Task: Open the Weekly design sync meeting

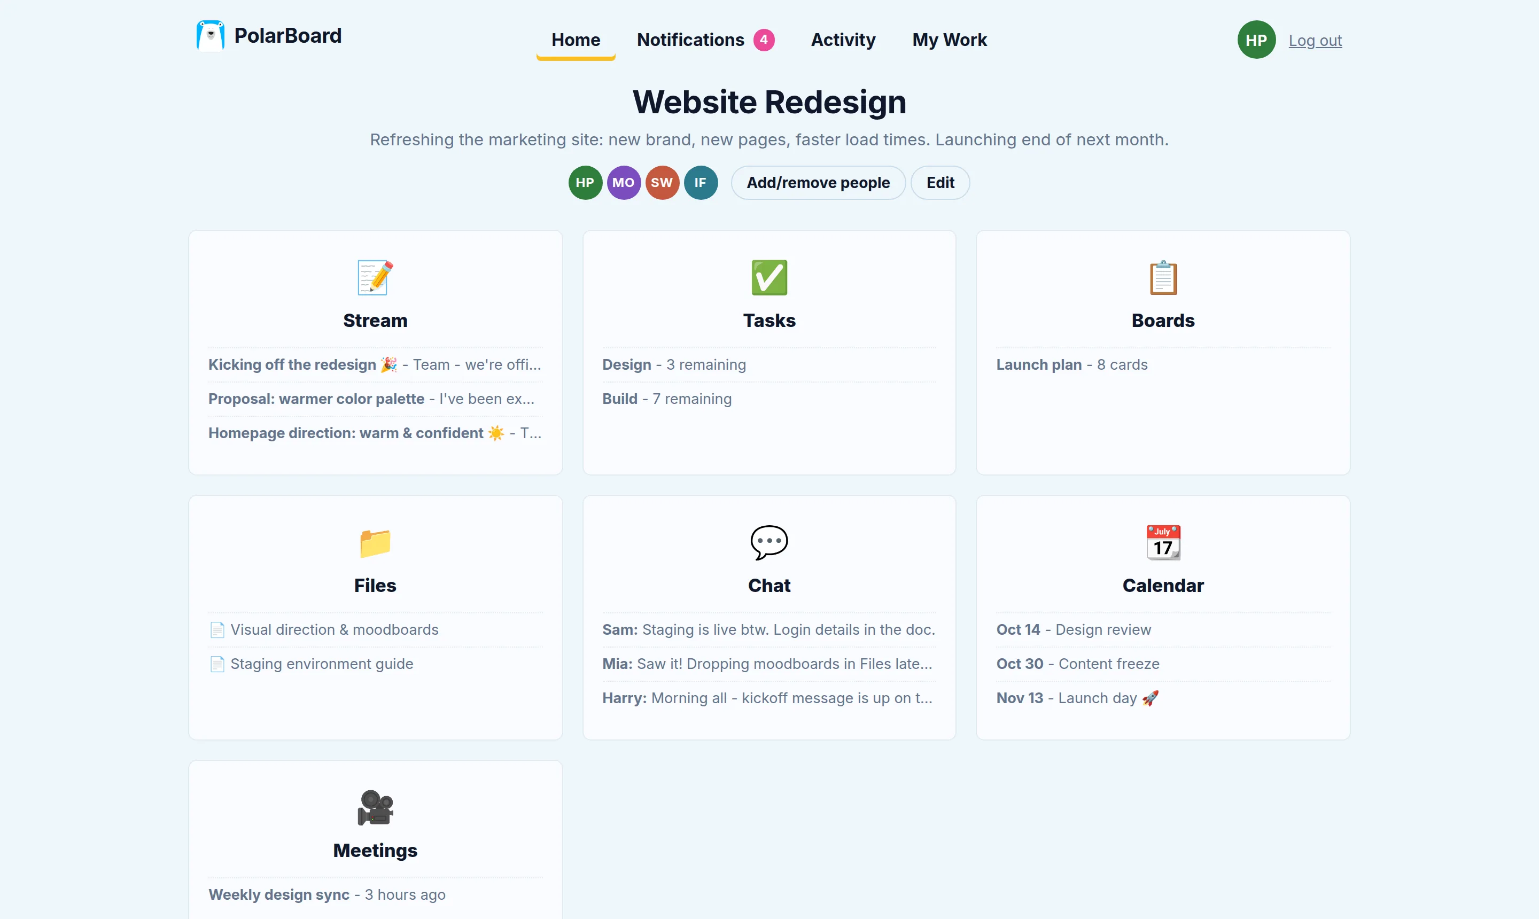Action: [x=375, y=895]
